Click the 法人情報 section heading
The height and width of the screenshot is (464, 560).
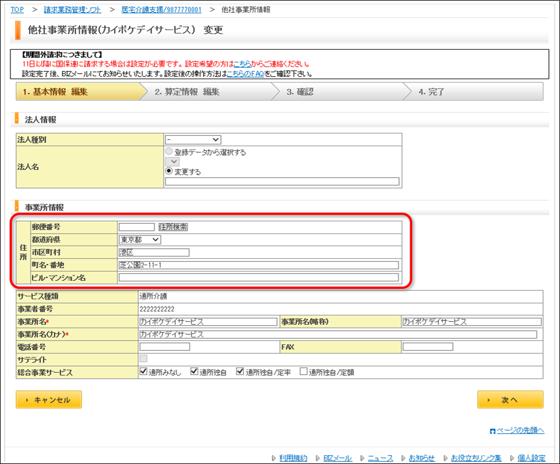(40, 120)
